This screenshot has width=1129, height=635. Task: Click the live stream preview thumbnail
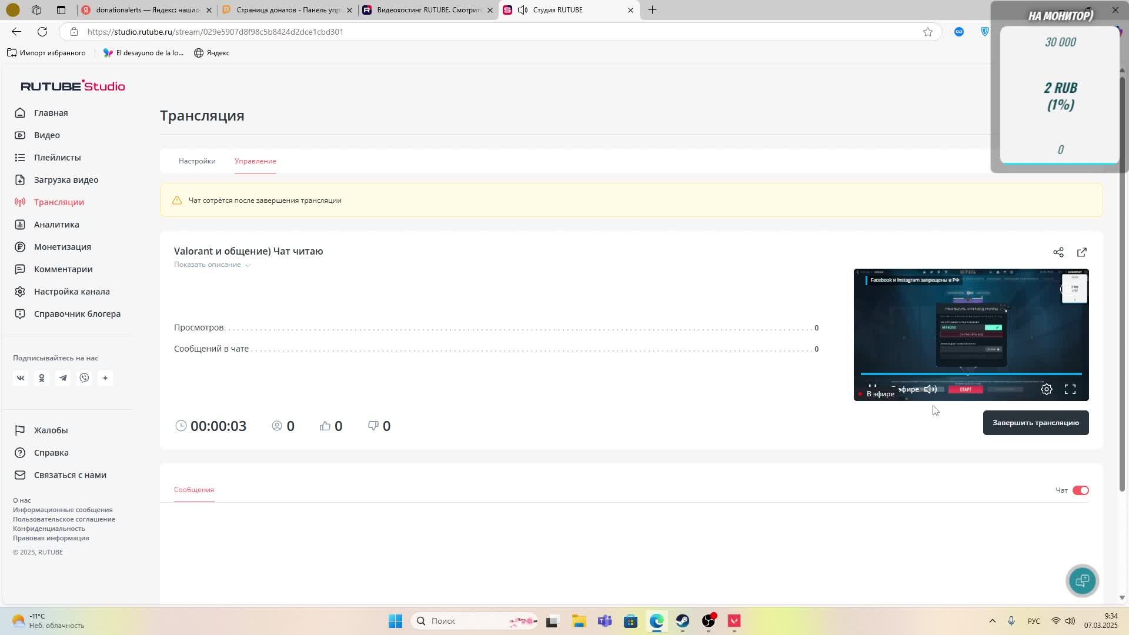(971, 335)
